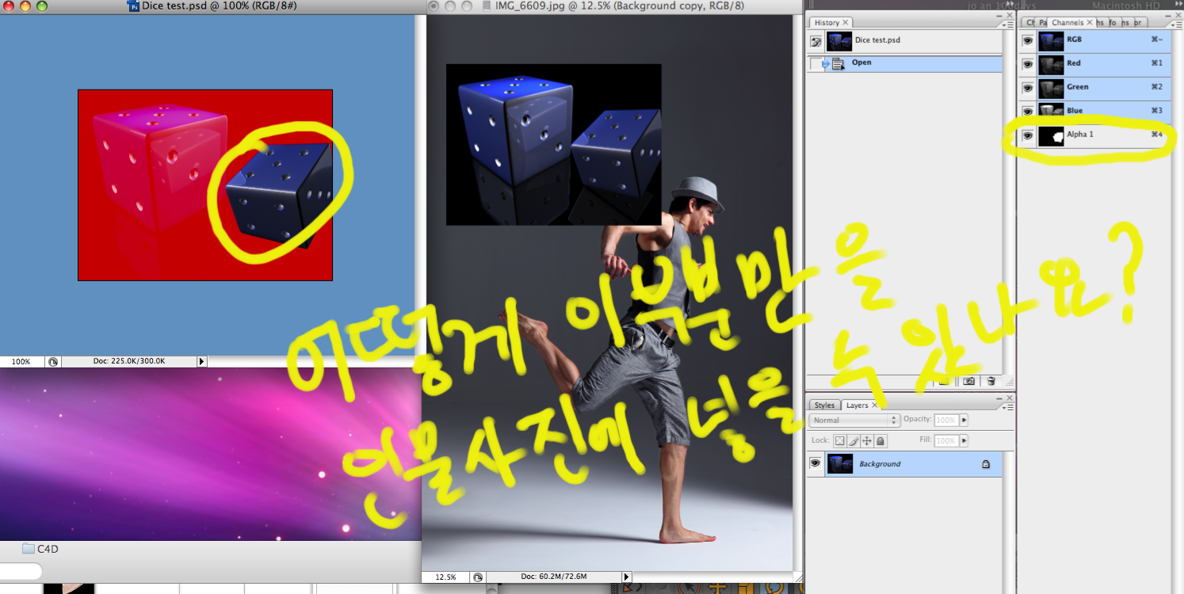Enable Lock all icon
Screen dimensions: 1184x594
coord(880,441)
